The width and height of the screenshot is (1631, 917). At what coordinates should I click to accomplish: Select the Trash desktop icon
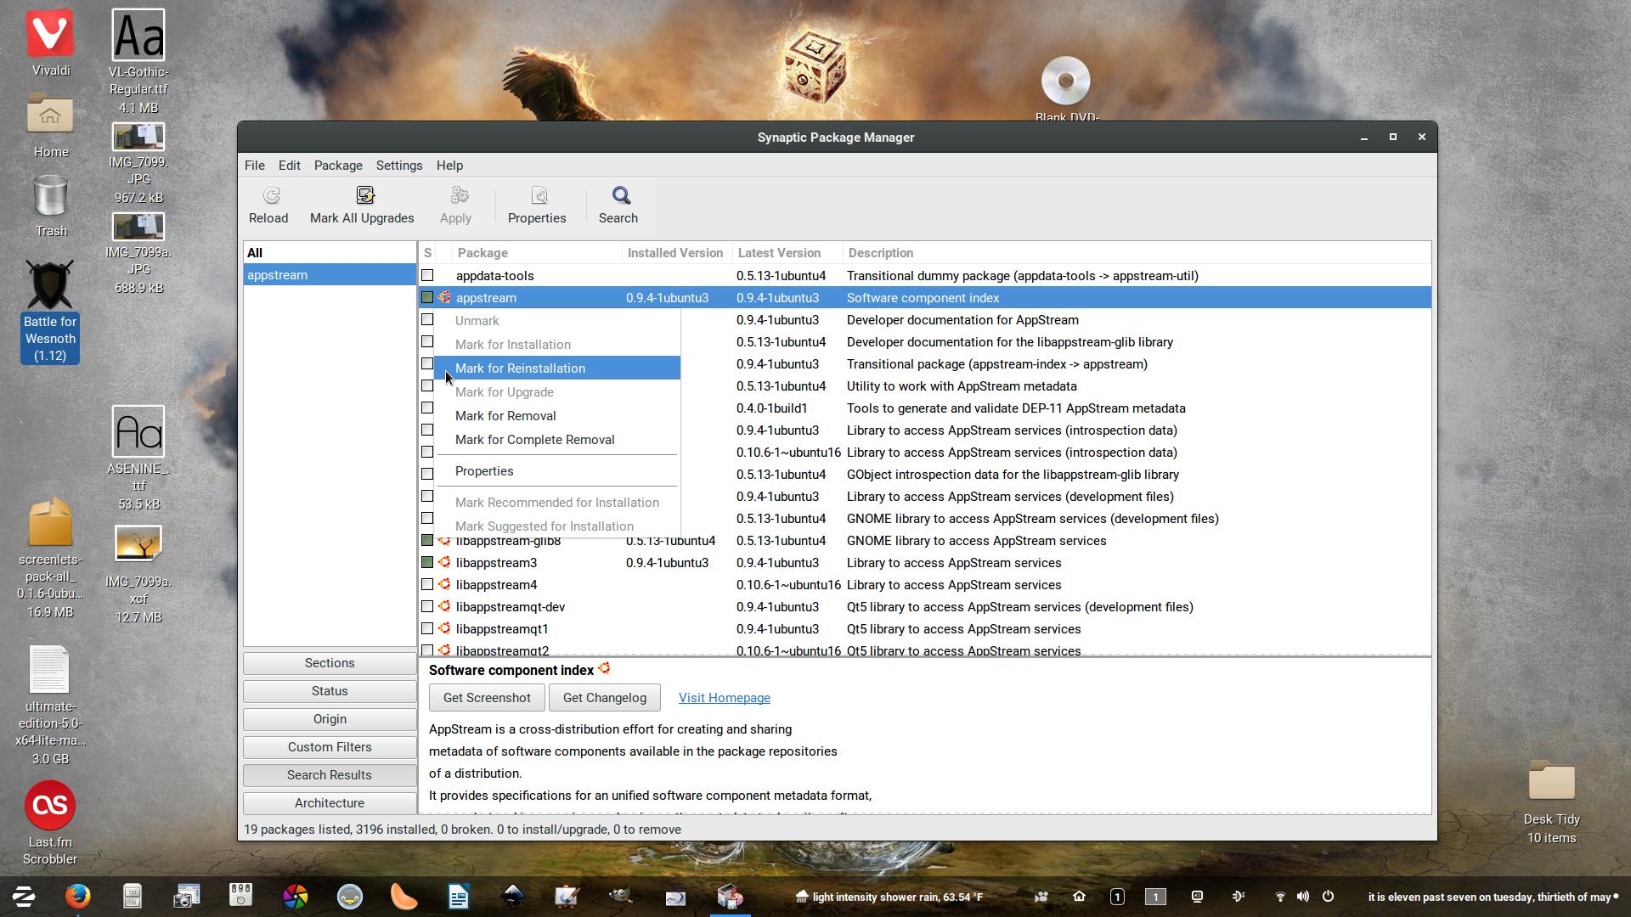(50, 196)
